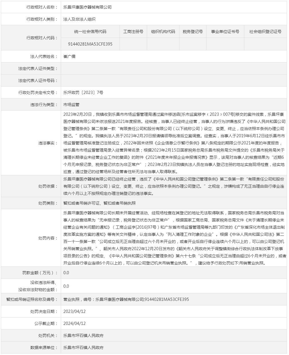Click the decision date 2023/04/12
The width and height of the screenshot is (289, 355).
[x=75, y=311]
